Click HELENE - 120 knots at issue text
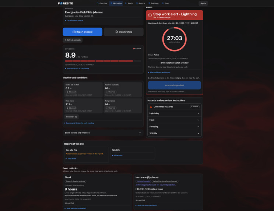This screenshot has height=211, width=274. (149, 189)
